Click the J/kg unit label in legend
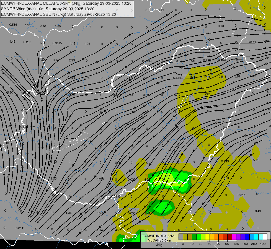 coord(159,245)
